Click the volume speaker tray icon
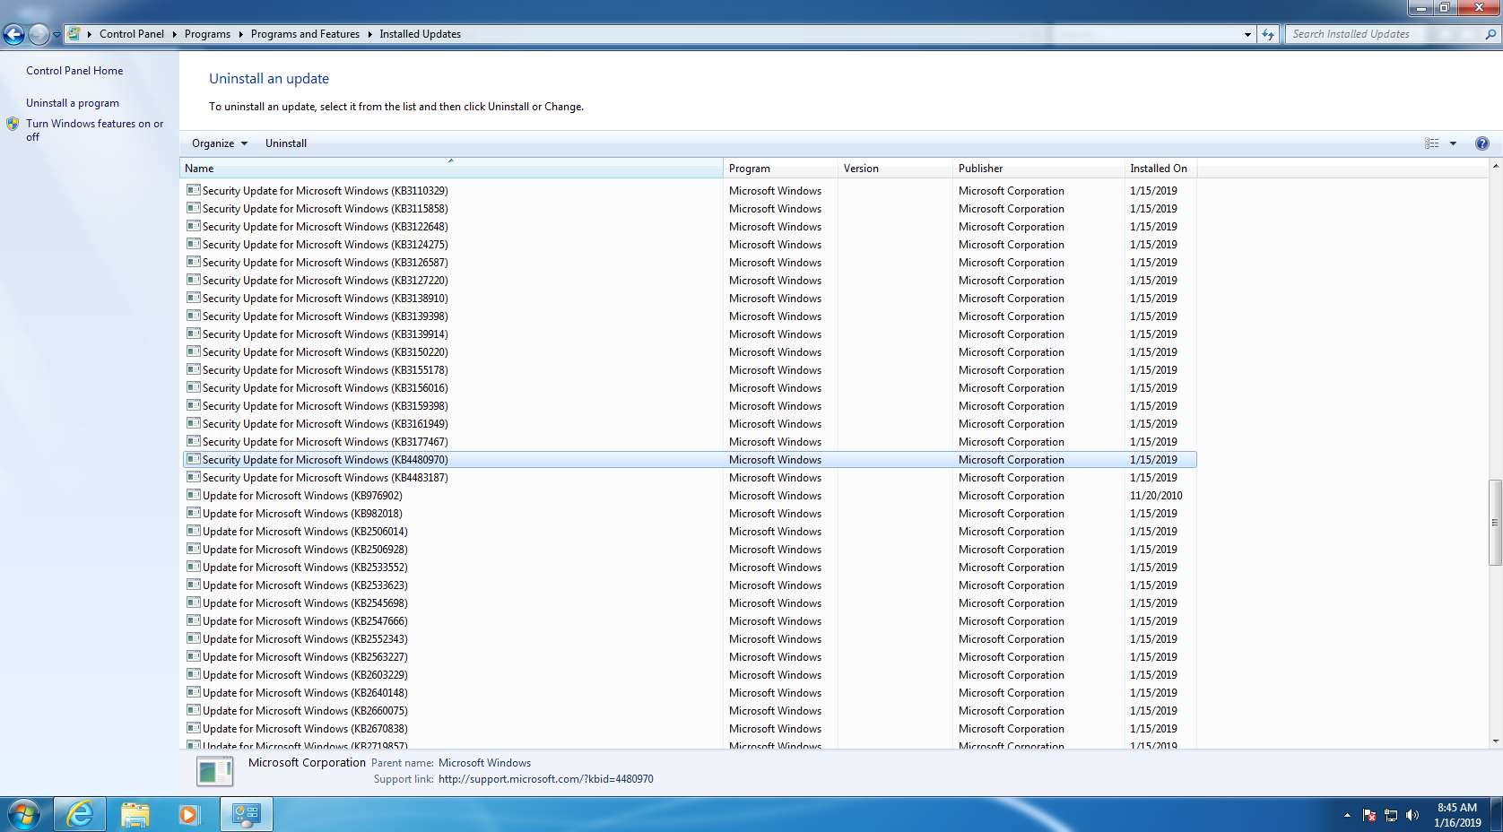Screen dimensions: 1503x832 1412,815
